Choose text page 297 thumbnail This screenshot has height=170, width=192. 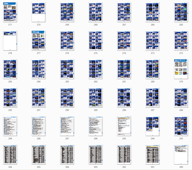pos(67,126)
